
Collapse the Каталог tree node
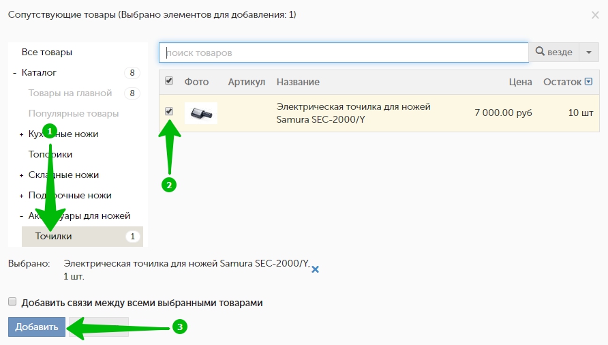(x=14, y=73)
